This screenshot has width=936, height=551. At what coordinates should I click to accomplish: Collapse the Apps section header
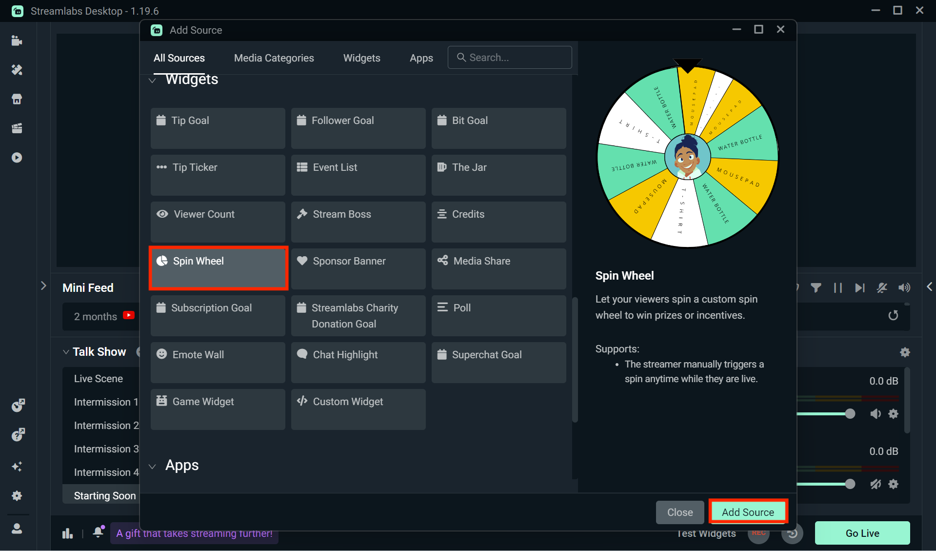tap(152, 466)
